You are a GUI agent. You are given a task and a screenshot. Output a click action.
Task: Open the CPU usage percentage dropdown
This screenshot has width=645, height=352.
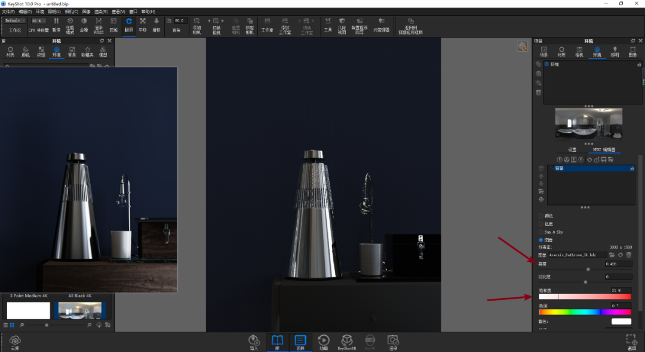coord(39,20)
